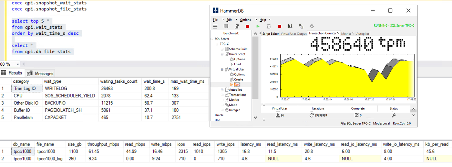Collapse the Driver Script tree node
452x167 pixels.
click(x=222, y=54)
